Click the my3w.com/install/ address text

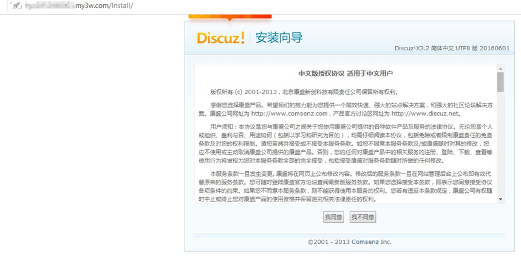point(104,5)
